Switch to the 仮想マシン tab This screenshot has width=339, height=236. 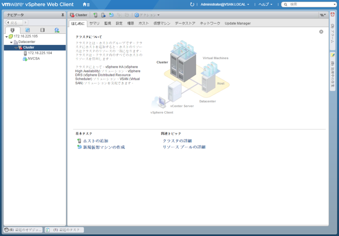[x=162, y=23]
